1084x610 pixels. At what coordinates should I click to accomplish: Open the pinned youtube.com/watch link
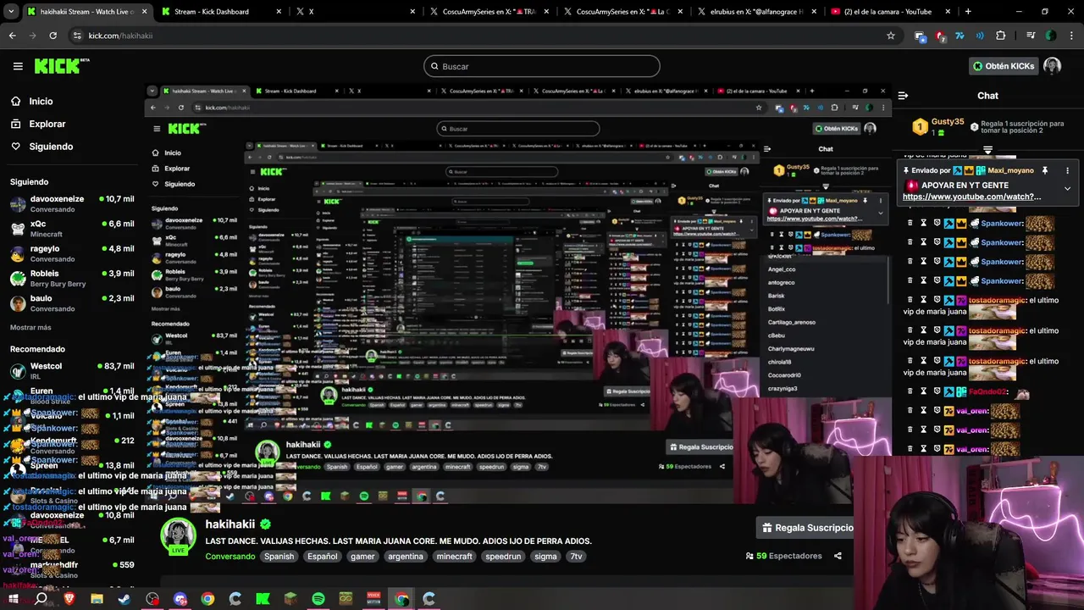point(971,197)
